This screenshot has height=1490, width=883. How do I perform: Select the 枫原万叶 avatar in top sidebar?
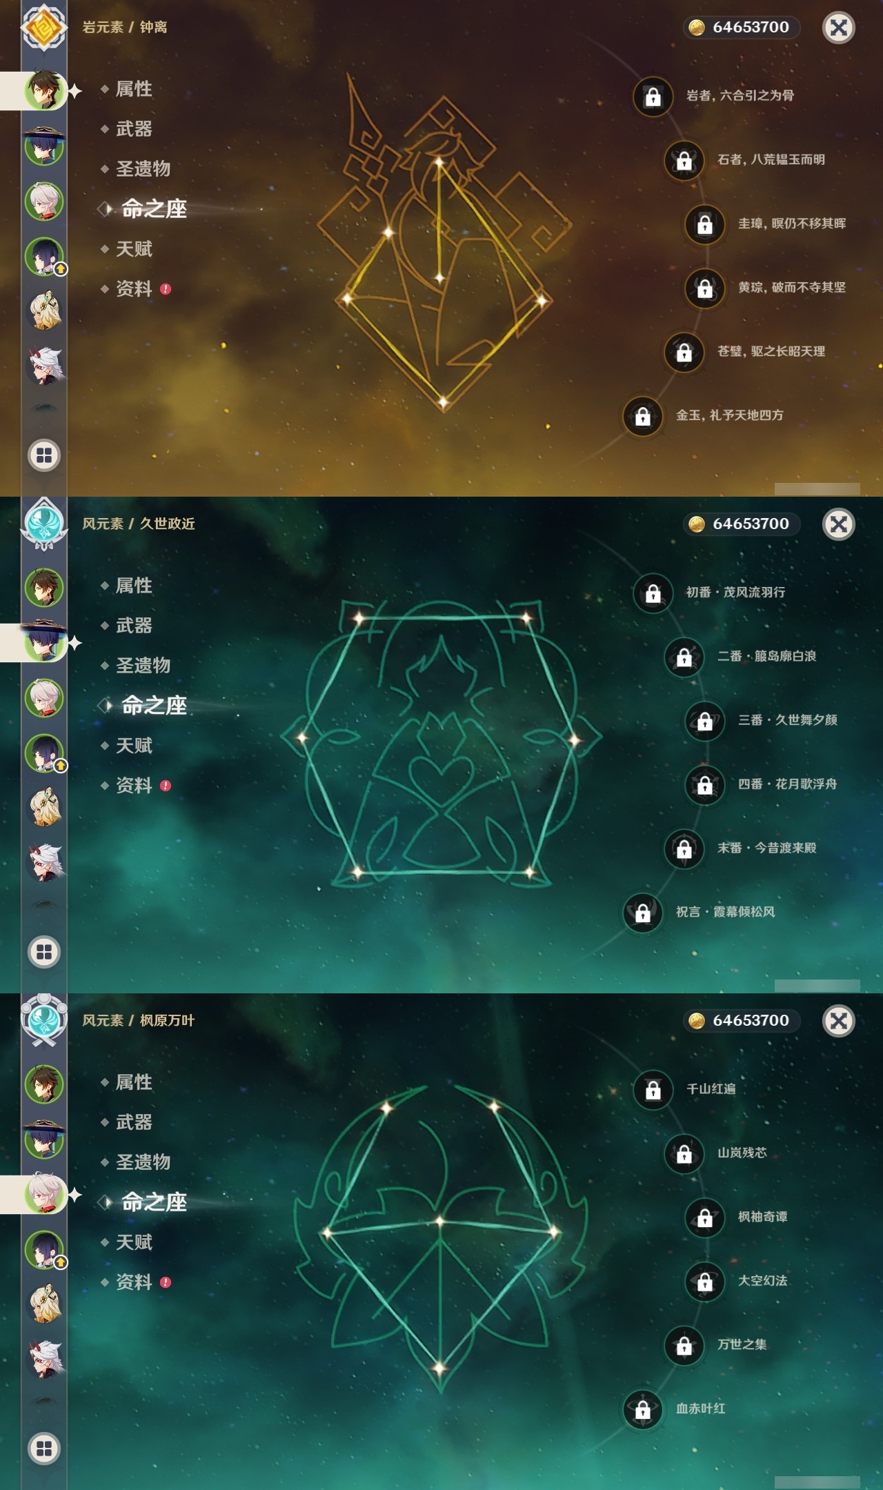[x=44, y=201]
